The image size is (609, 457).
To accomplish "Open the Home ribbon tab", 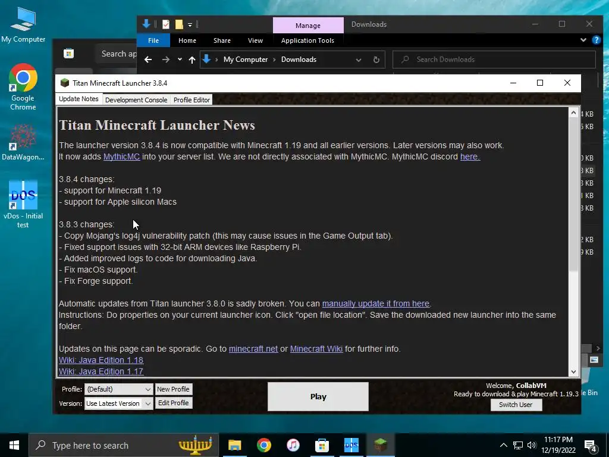I will pos(187,40).
